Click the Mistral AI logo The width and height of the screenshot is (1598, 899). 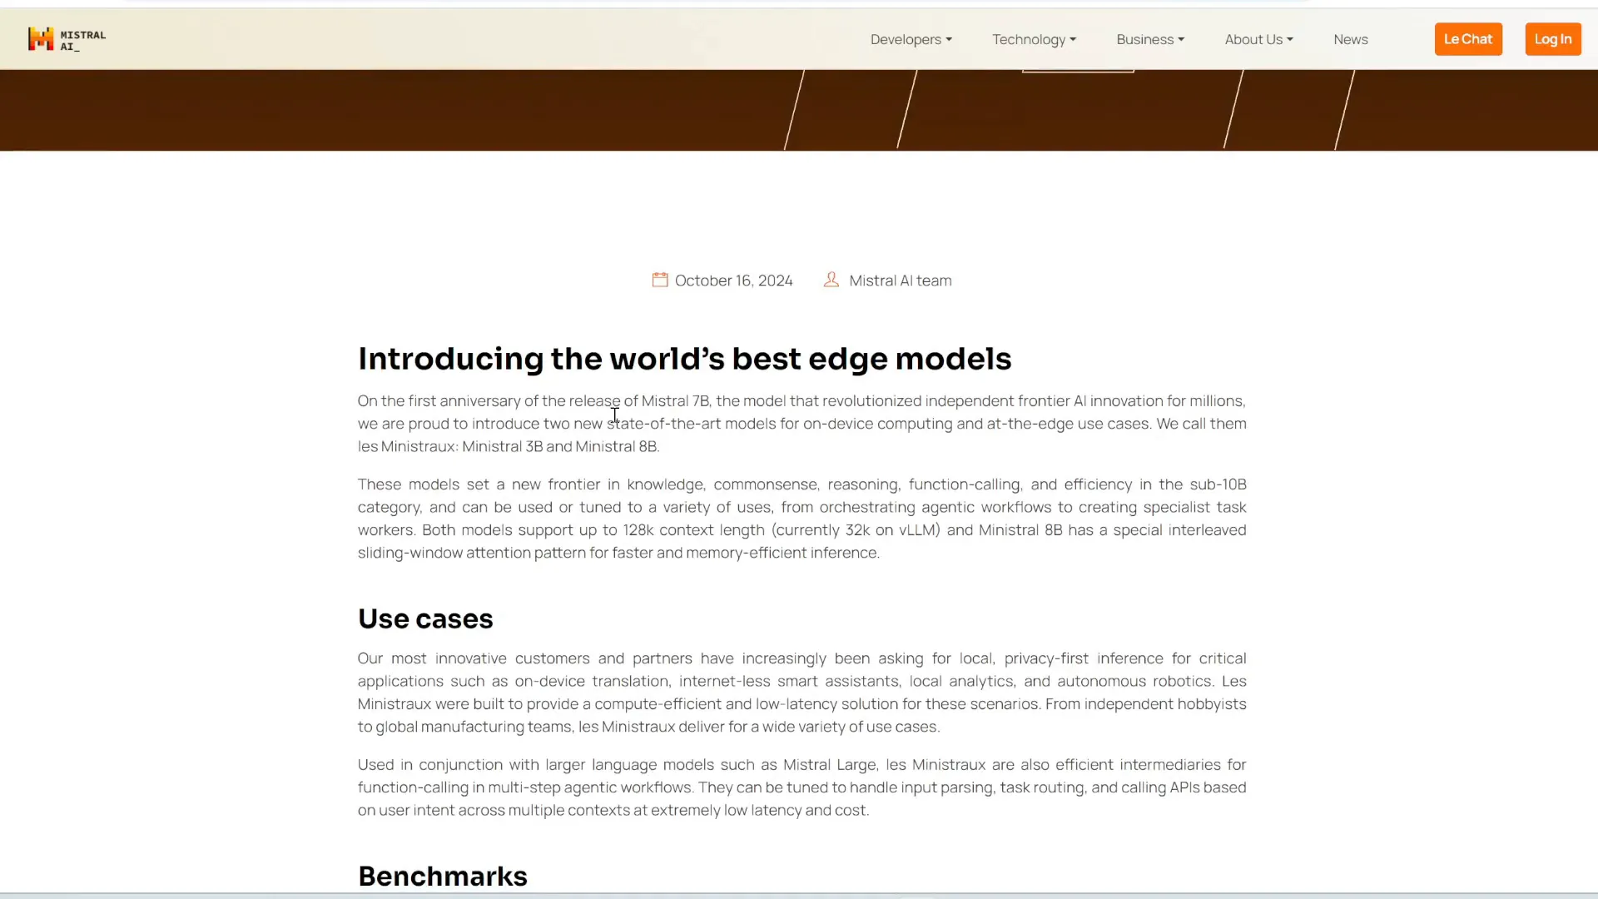pos(67,39)
